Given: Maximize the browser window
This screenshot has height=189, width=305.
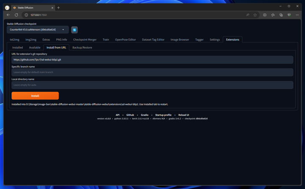Looking at the screenshot, I should tap(289, 6).
